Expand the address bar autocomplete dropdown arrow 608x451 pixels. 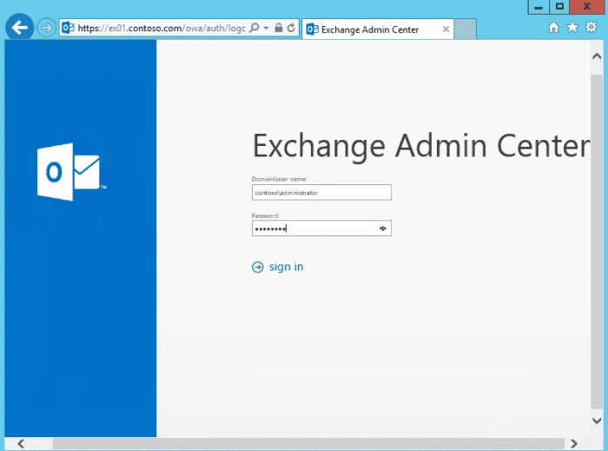coord(266,28)
